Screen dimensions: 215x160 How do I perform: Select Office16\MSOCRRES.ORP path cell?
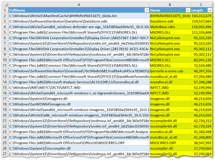[79, 143]
